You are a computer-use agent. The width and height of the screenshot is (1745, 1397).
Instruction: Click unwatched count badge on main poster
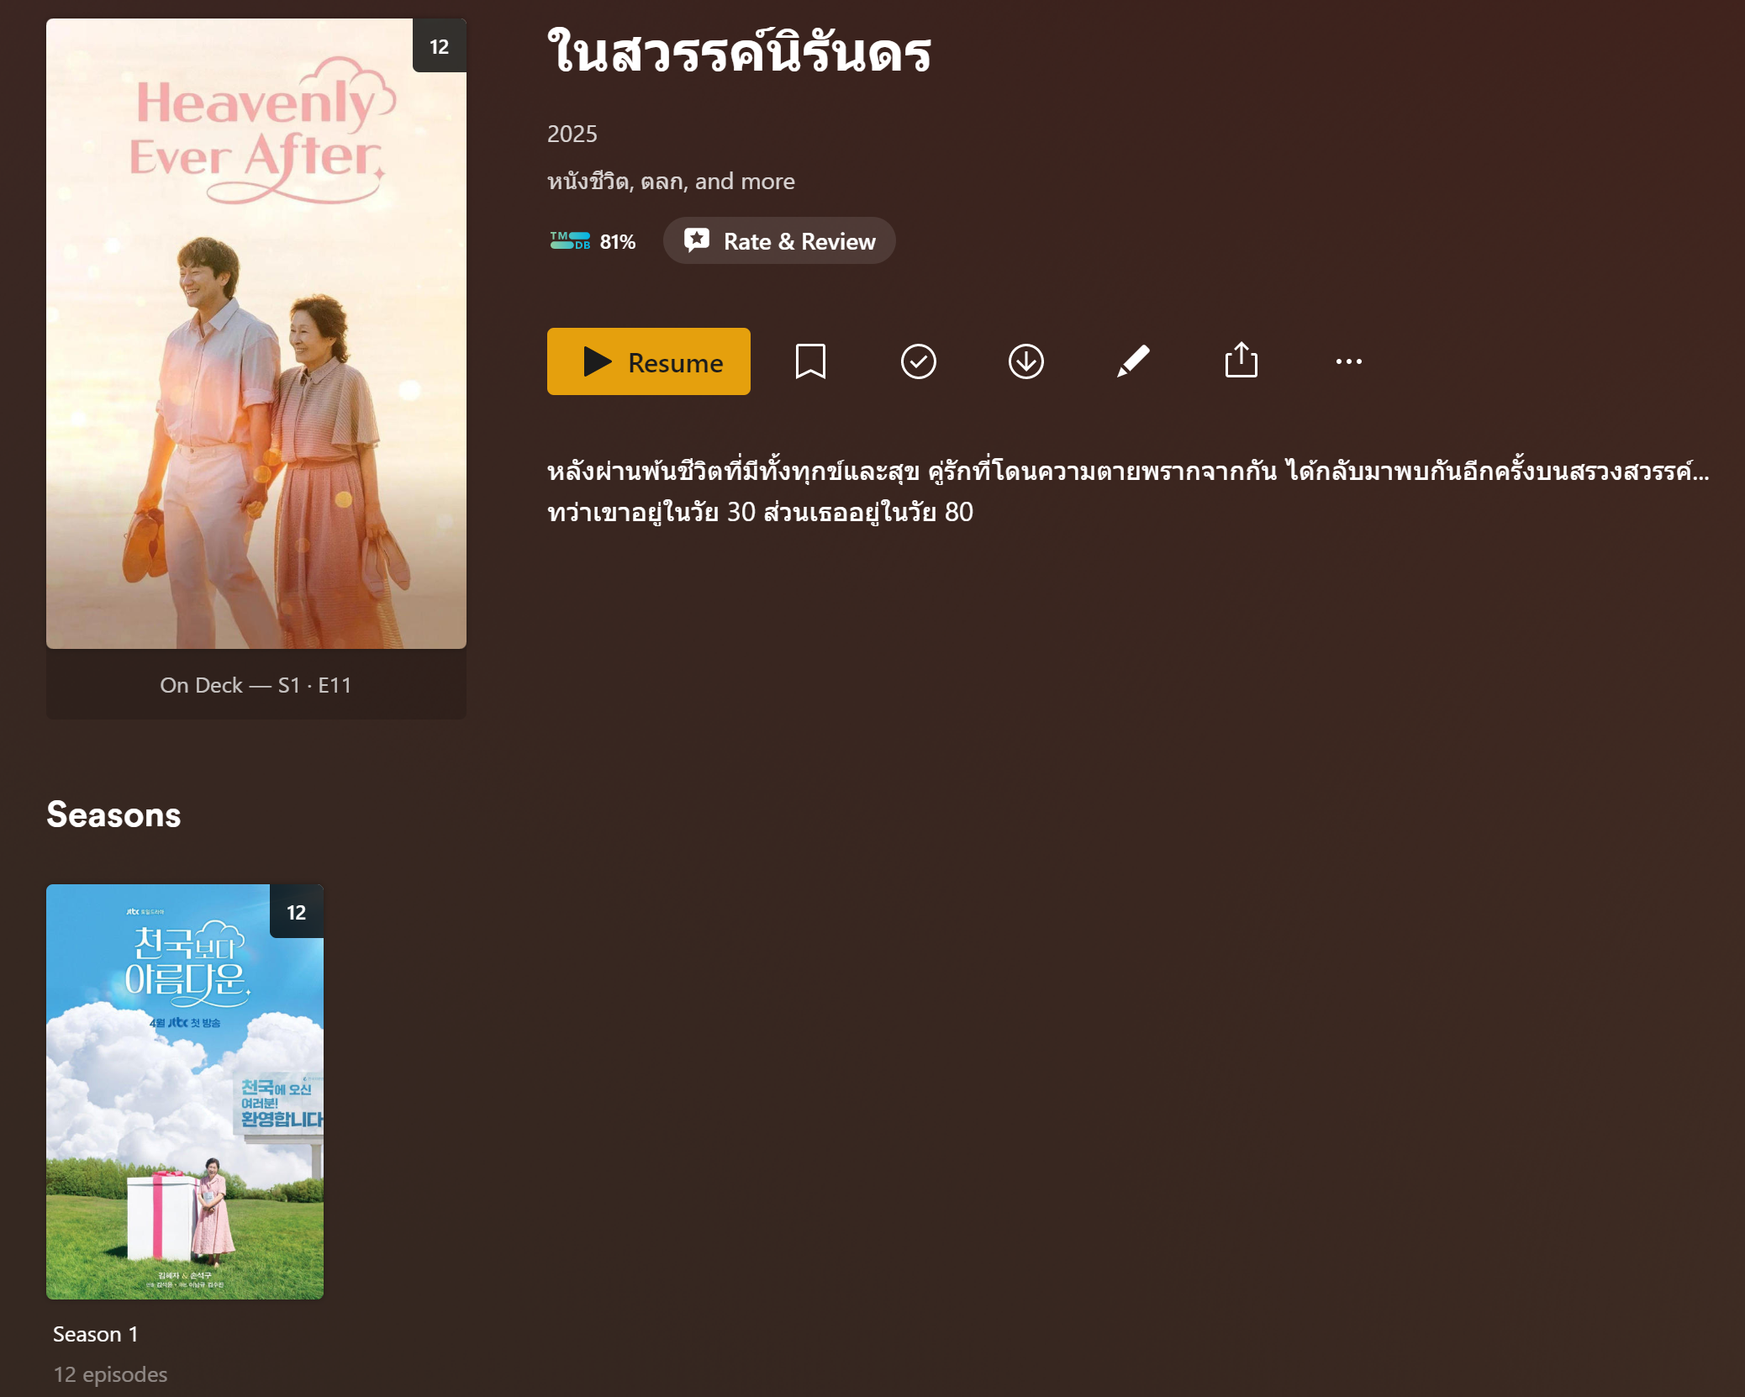click(440, 46)
